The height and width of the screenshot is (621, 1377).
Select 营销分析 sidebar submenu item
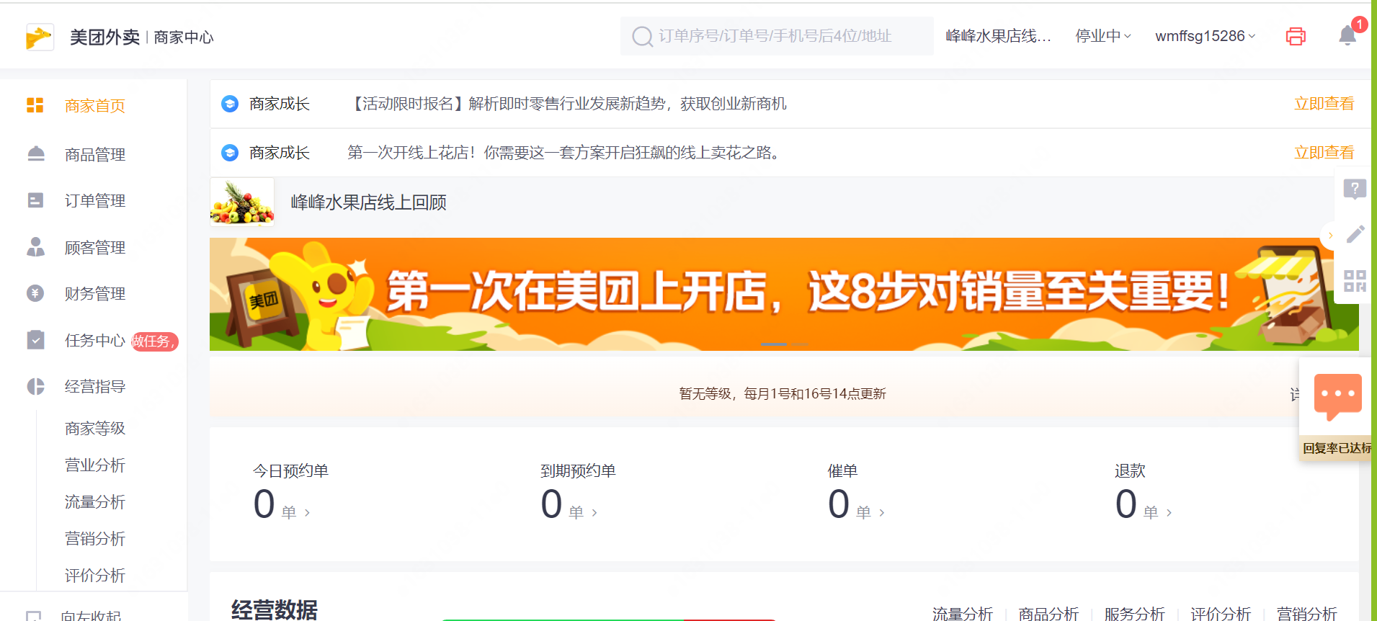94,539
